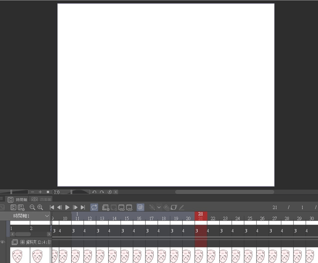Zoom out the timeline
This screenshot has width=318, height=263.
[x=32, y=207]
